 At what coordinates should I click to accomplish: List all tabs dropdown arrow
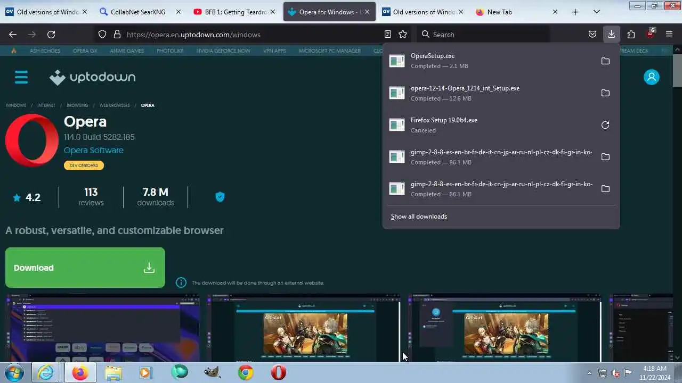[x=597, y=12]
